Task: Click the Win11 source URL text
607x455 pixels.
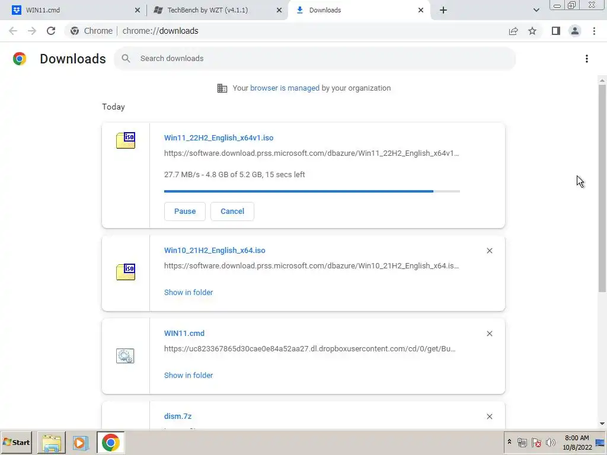Action: pyautogui.click(x=312, y=153)
